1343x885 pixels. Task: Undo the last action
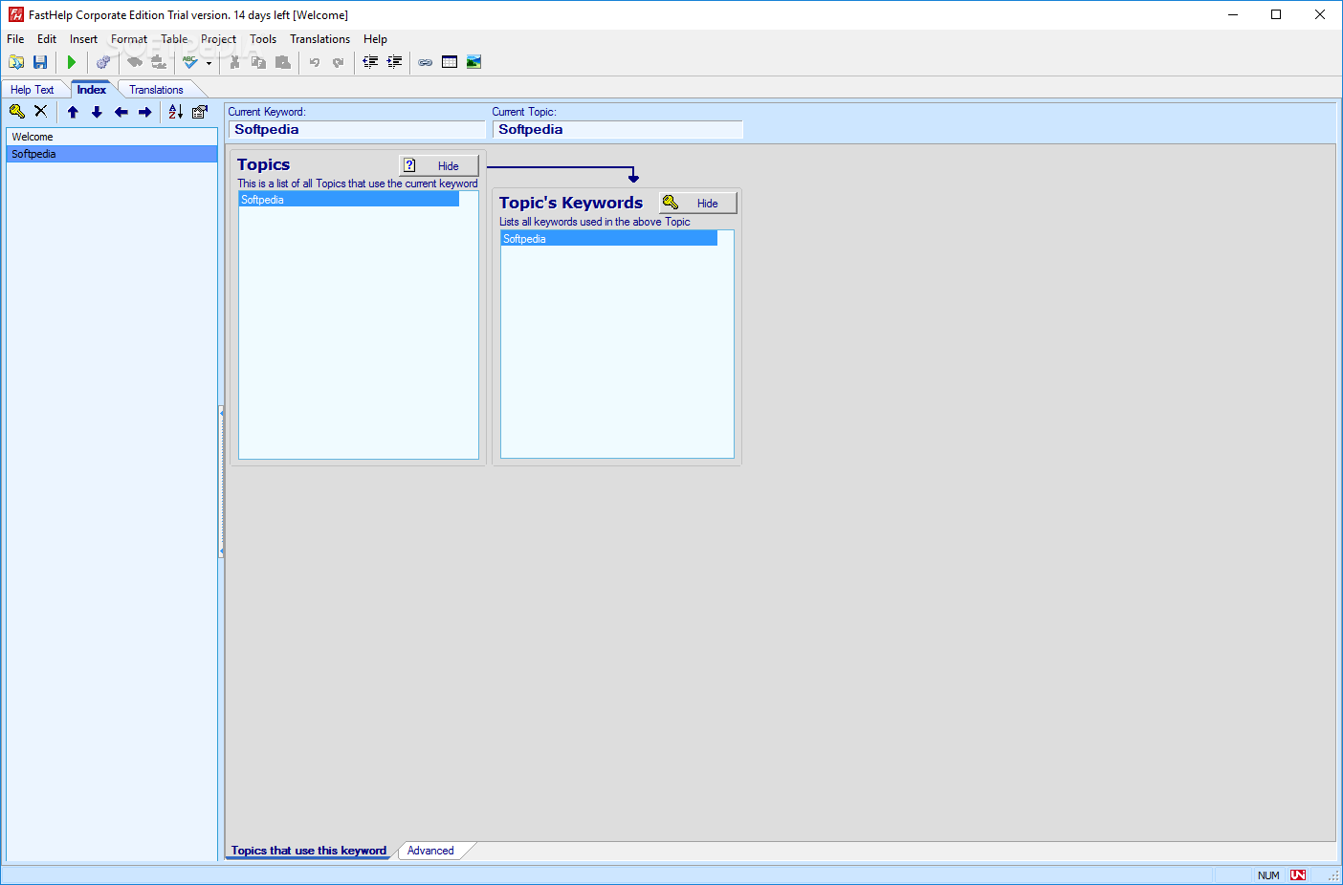pyautogui.click(x=314, y=62)
